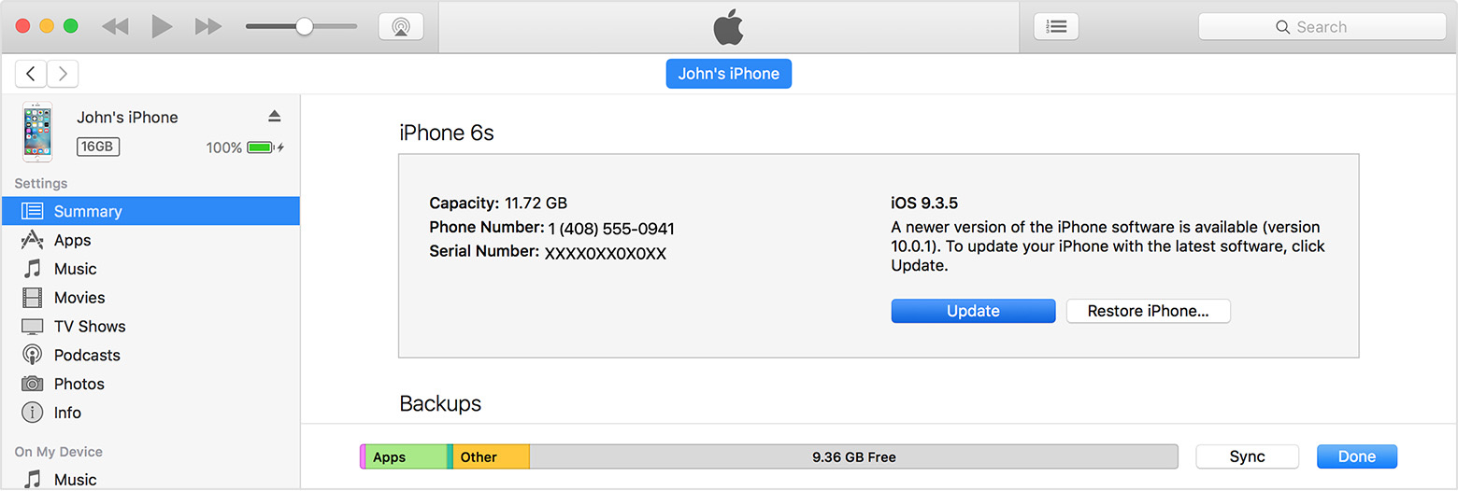
Task: Open Photos in the sidebar
Action: [x=150, y=384]
